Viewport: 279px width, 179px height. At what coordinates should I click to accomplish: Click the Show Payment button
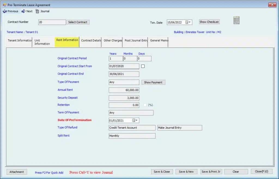click(153, 82)
